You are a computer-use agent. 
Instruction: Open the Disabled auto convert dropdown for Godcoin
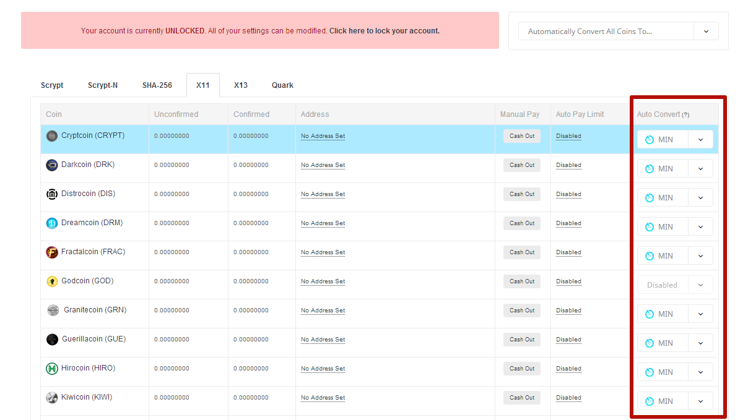675,285
